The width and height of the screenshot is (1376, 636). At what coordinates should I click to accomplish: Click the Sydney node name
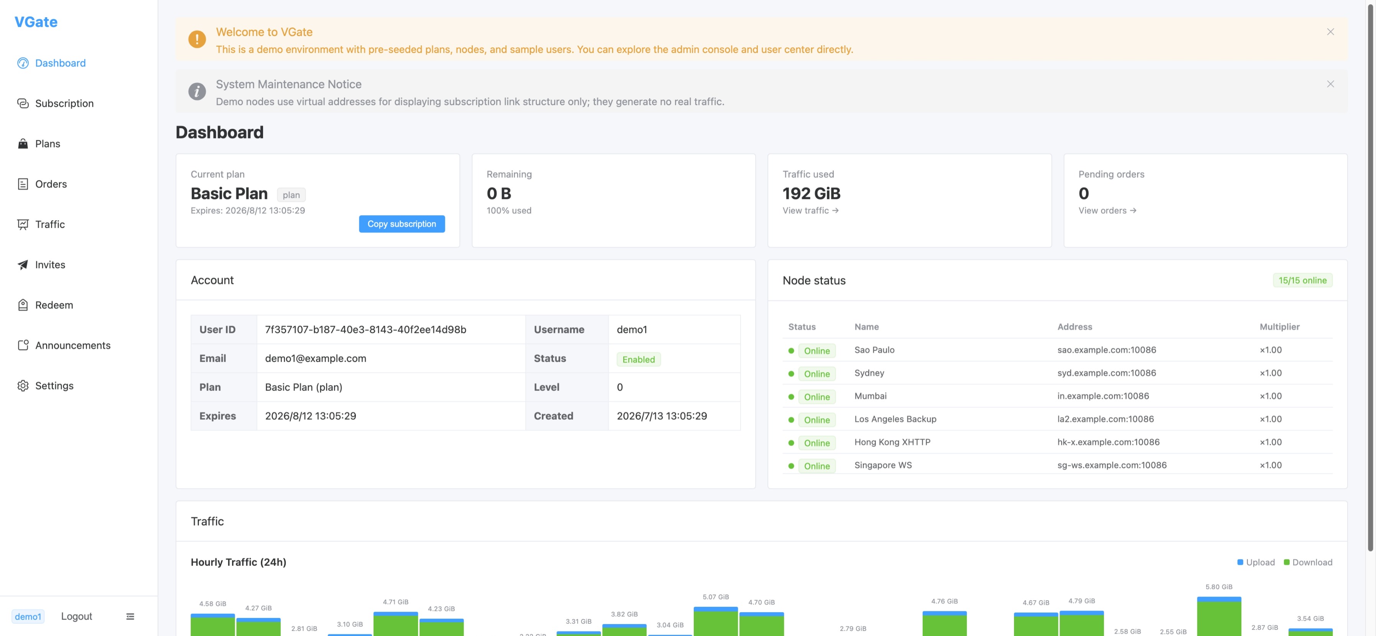[x=869, y=373]
